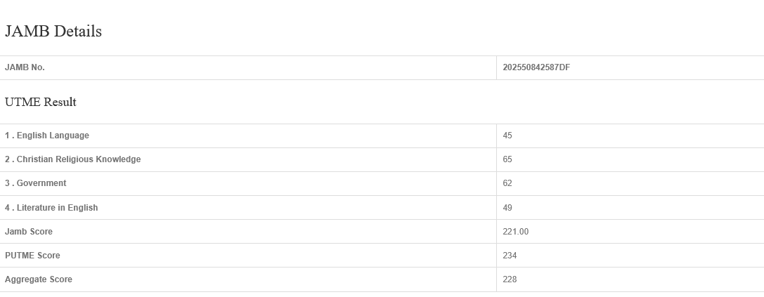Click the number 4 before Literature
Screen dimensions: 764x297
click(x=7, y=208)
